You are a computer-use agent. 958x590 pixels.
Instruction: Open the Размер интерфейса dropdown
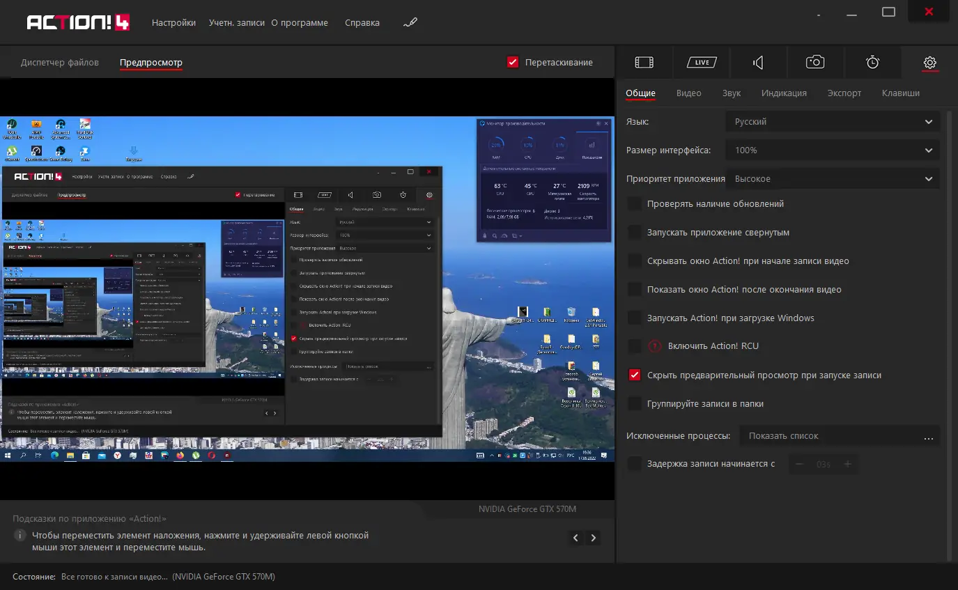point(833,150)
